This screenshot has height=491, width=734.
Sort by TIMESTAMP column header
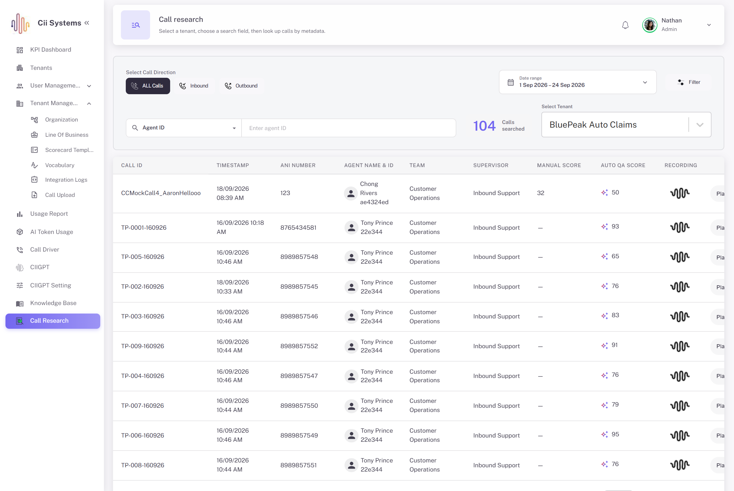(233, 165)
